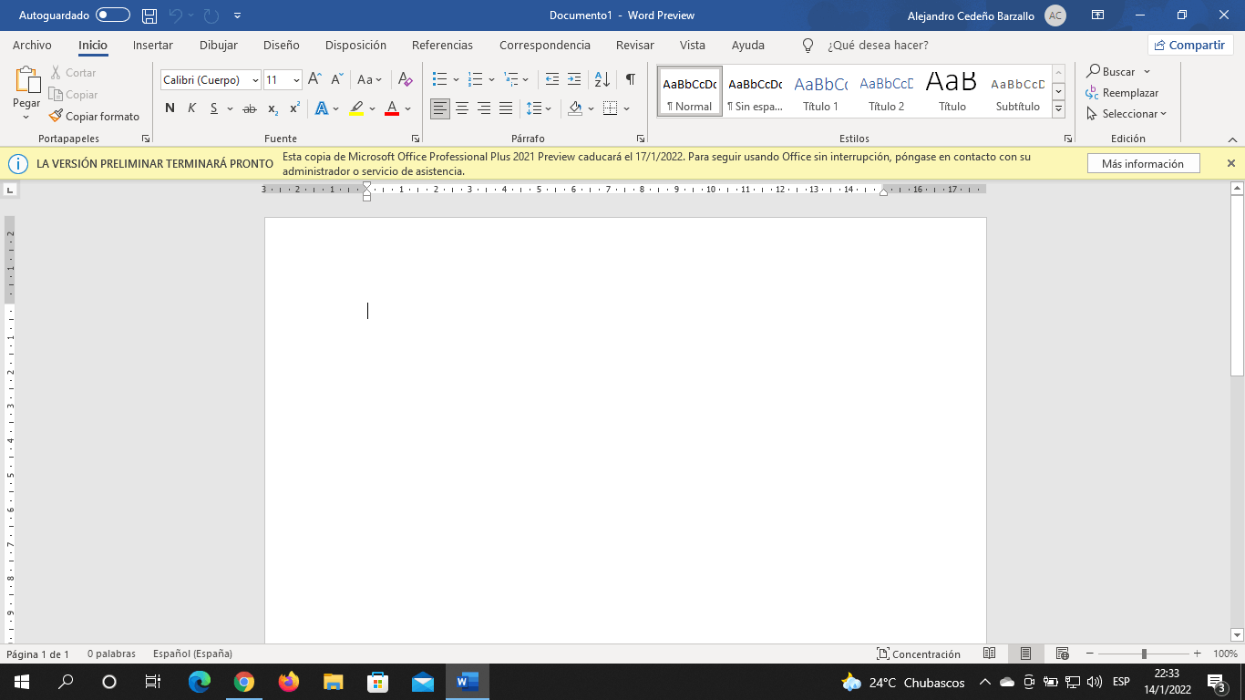Screen dimensions: 1245x700
Task: Click the Cortar scissors command
Action: [73, 72]
